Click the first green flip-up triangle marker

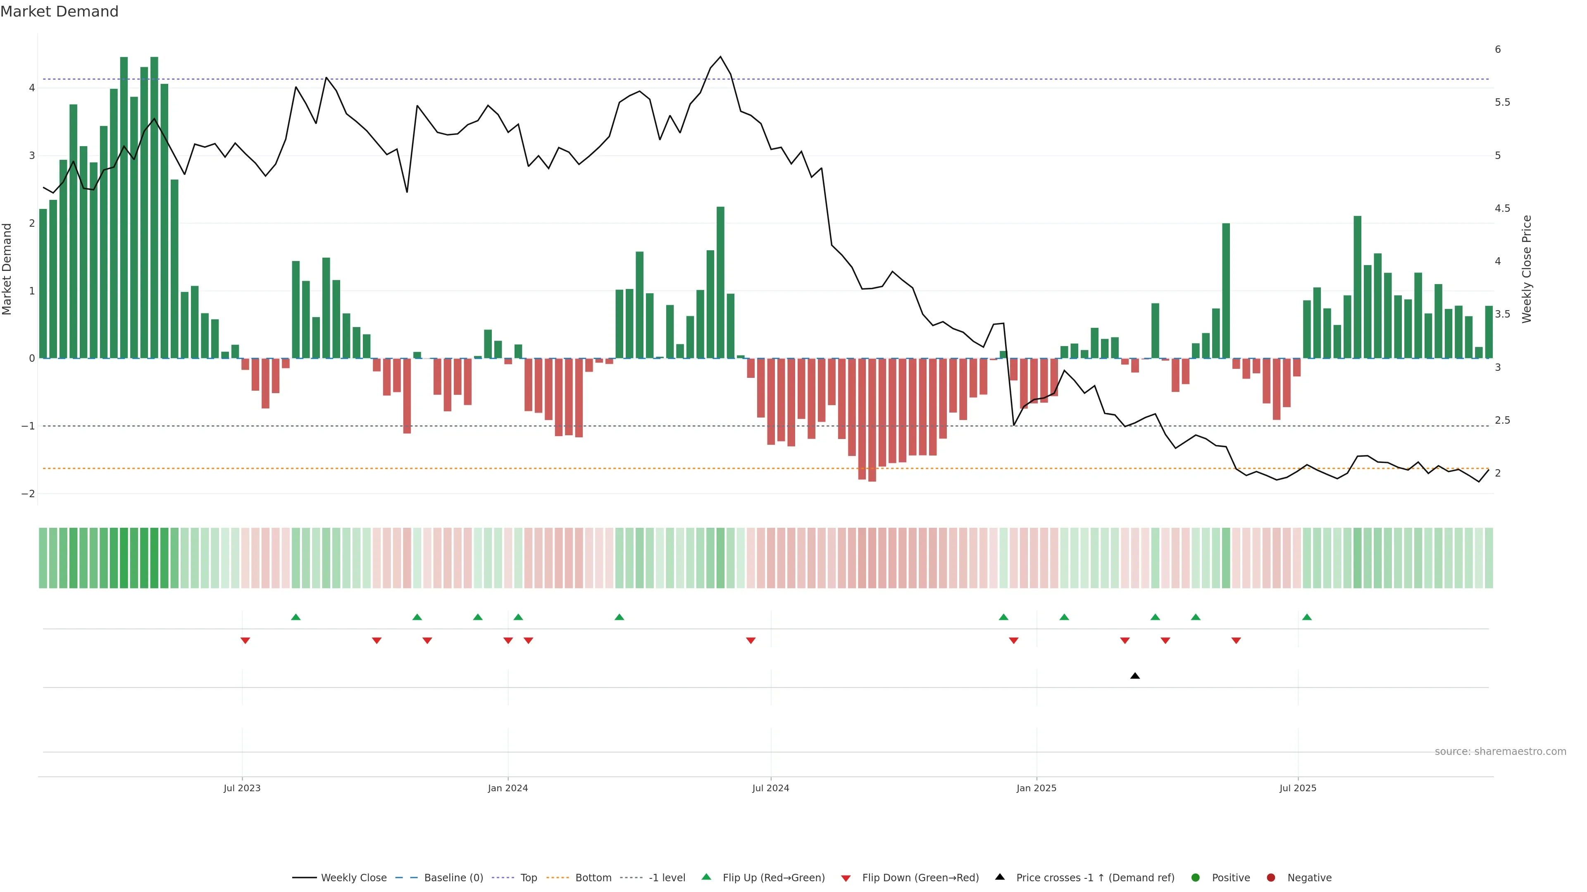click(296, 617)
